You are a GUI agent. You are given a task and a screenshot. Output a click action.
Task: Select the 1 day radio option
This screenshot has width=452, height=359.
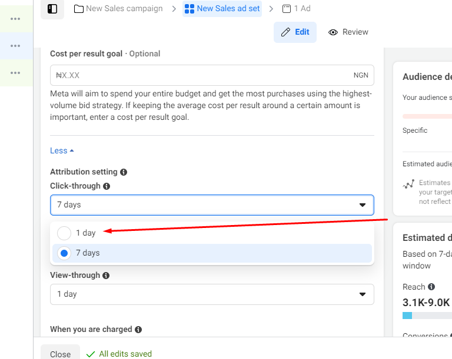(x=64, y=233)
